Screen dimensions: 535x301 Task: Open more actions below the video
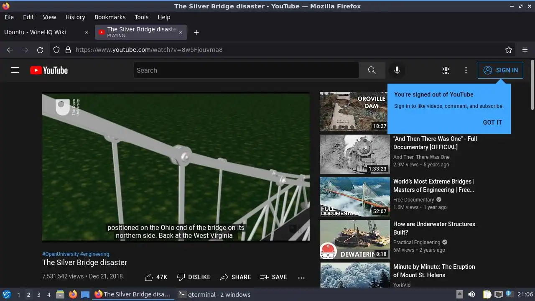(x=301, y=278)
